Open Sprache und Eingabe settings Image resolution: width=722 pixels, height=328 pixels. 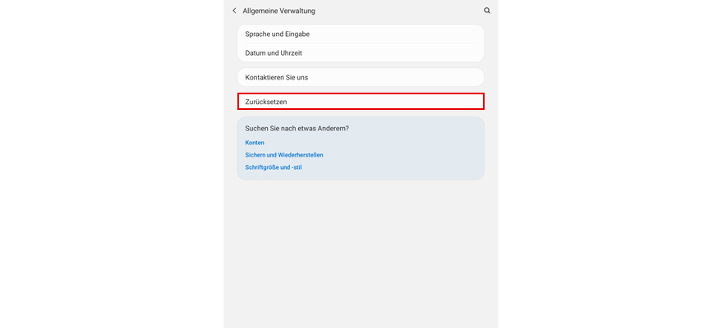pyautogui.click(x=360, y=34)
